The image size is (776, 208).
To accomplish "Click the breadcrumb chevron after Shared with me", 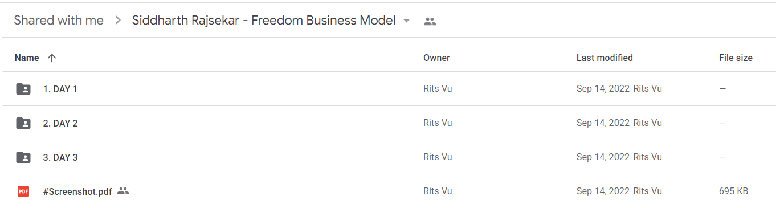I will [x=118, y=21].
